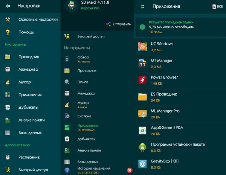Open Дубликаты entry in the middle drawer

point(97,139)
